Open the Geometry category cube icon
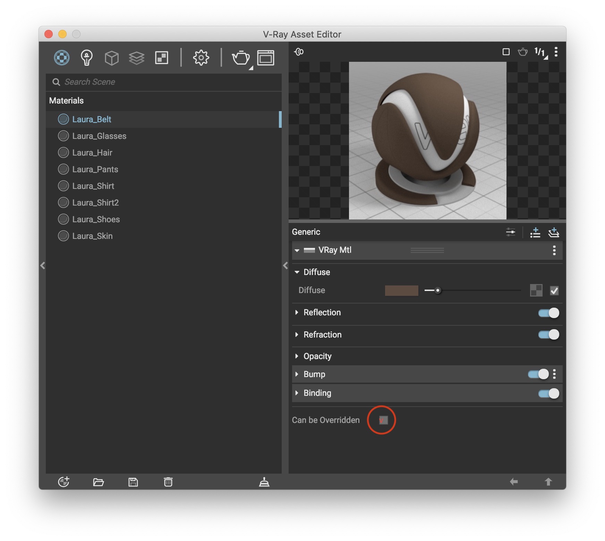The width and height of the screenshot is (605, 541). coord(112,58)
